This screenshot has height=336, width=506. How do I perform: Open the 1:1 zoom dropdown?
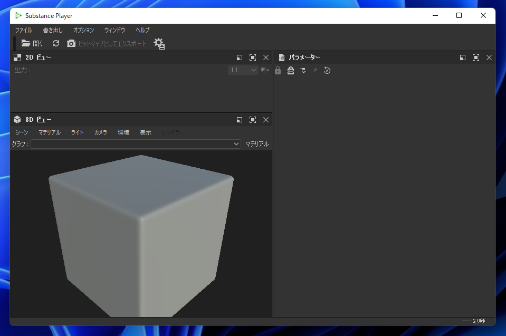[x=243, y=70]
